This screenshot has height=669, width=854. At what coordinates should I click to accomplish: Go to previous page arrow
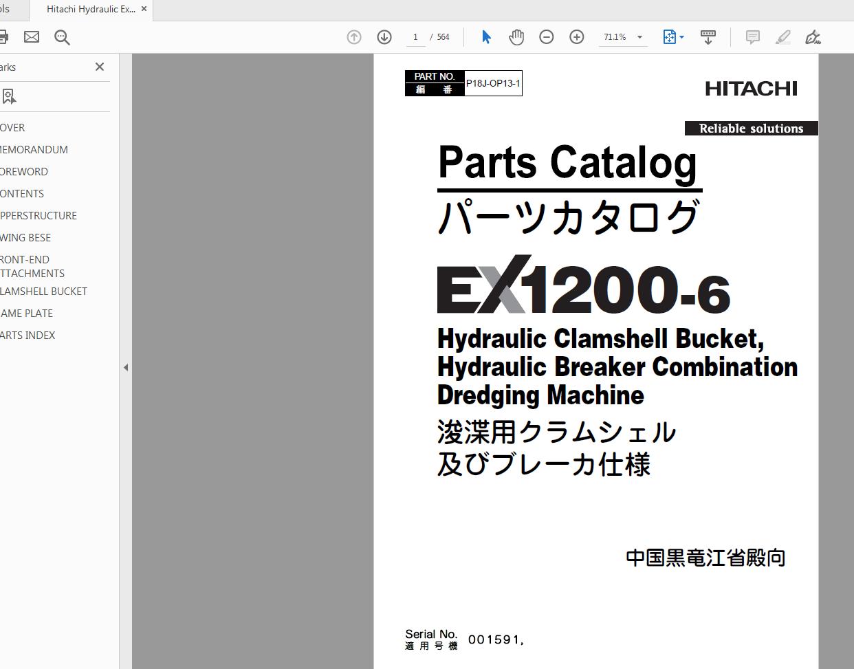(x=354, y=37)
